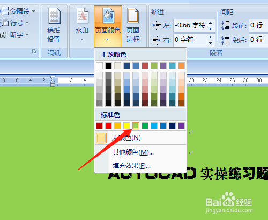Select standard light green color swatch
The width and height of the screenshot is (268, 220).
(136, 126)
